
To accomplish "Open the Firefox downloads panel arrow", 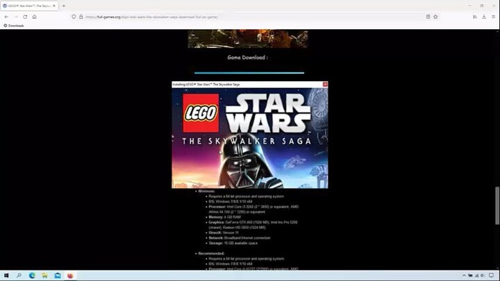I will tap(484, 17).
